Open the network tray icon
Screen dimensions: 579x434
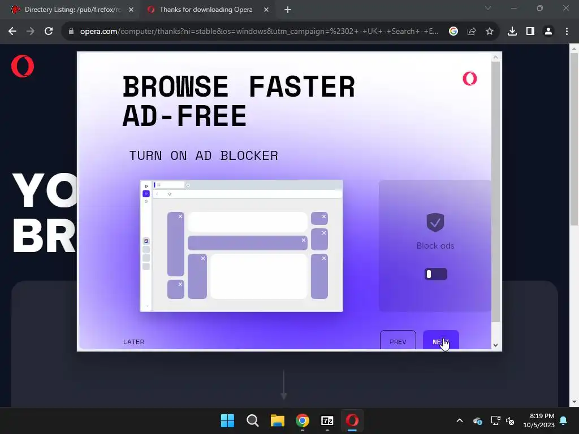[x=495, y=420]
